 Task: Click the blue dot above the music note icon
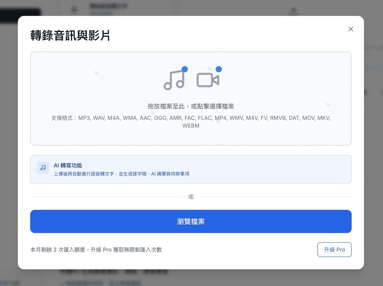point(185,69)
